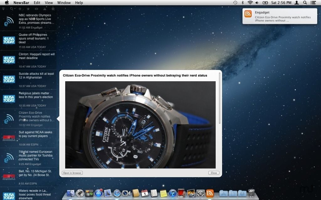Select Citizen Eco-Drive Proximity watch feed item
The height and width of the screenshot is (200, 321).
click(x=28, y=118)
